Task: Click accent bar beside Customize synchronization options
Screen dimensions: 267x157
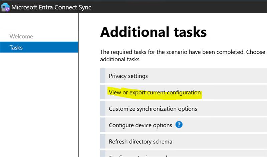Action: [102, 109]
